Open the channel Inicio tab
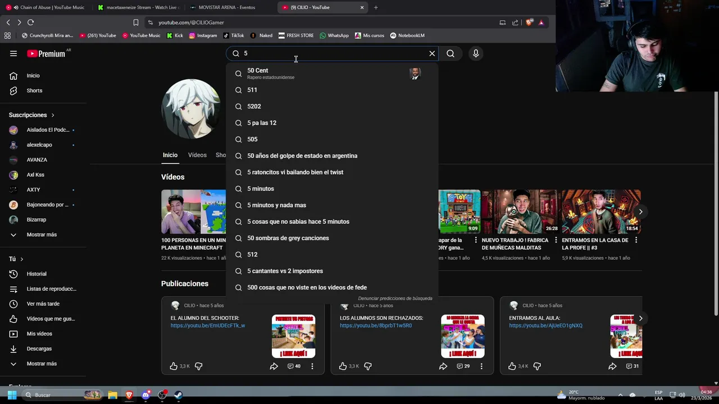This screenshot has height=404, width=719. [170, 155]
